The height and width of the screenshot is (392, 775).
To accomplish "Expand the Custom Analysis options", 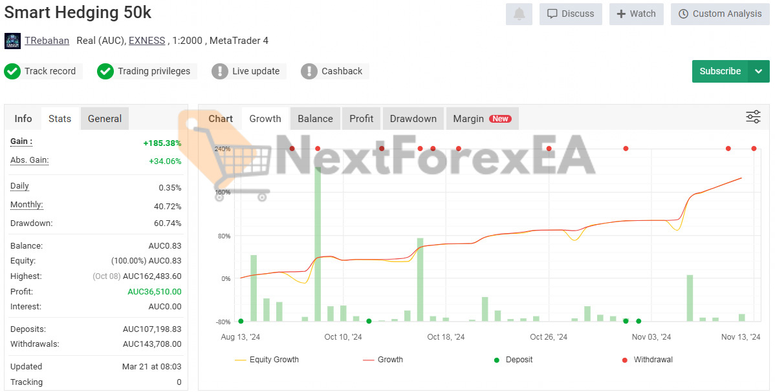I will click(x=719, y=14).
